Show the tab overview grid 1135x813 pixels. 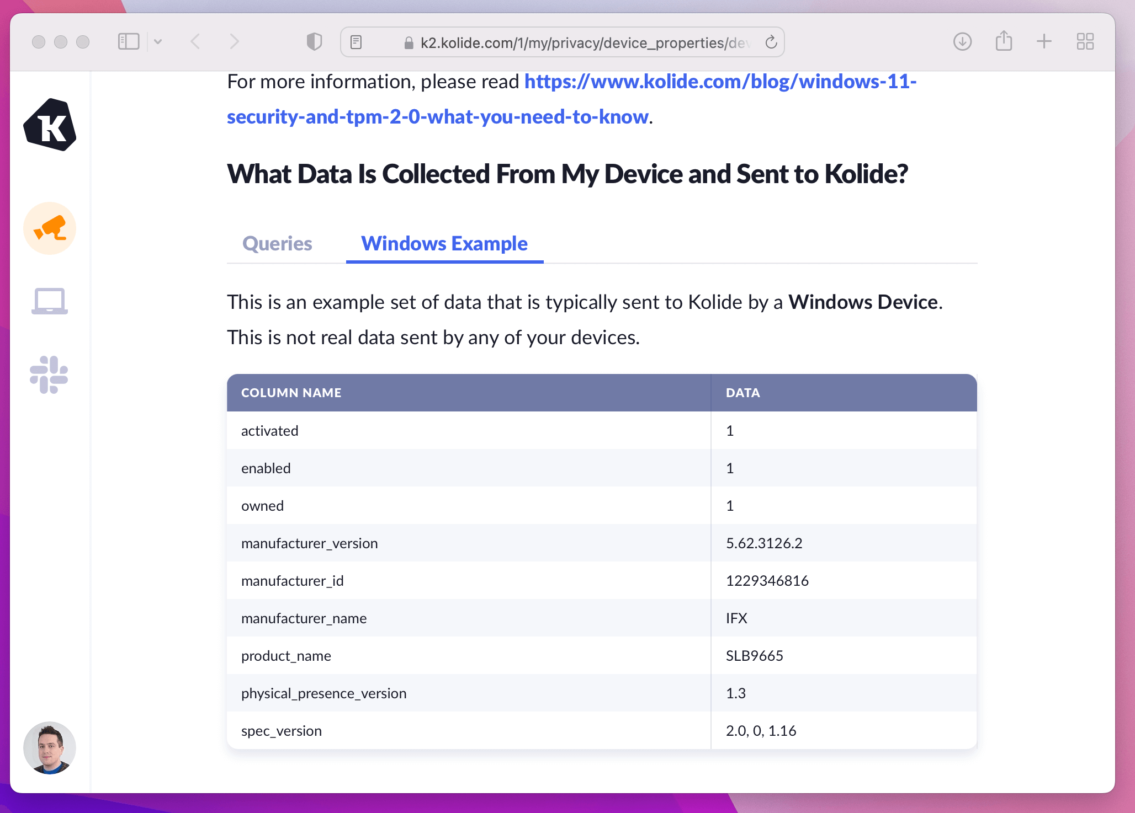point(1085,42)
